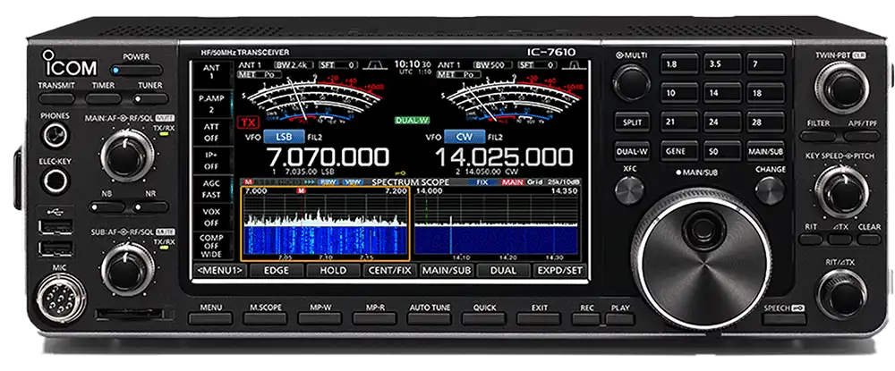Toggle the SPLIT button
Viewport: 895px width, 371px height.
pyautogui.click(x=631, y=122)
